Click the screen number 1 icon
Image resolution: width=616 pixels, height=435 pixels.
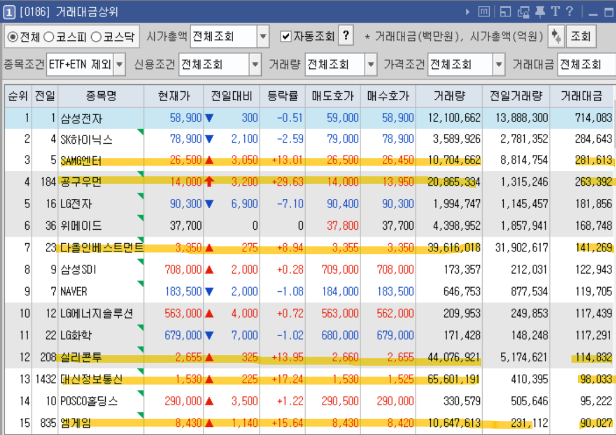[x=9, y=12]
